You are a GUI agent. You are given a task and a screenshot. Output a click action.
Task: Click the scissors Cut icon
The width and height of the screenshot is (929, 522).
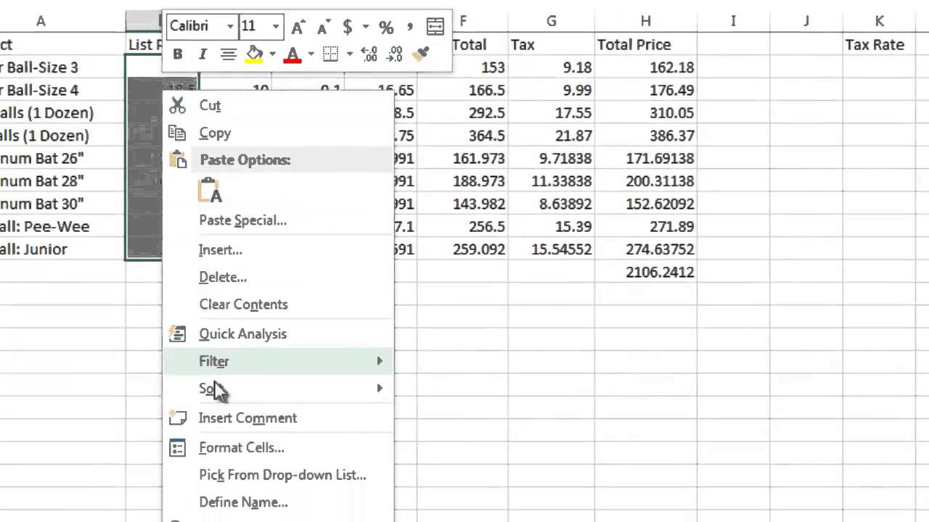(x=177, y=106)
